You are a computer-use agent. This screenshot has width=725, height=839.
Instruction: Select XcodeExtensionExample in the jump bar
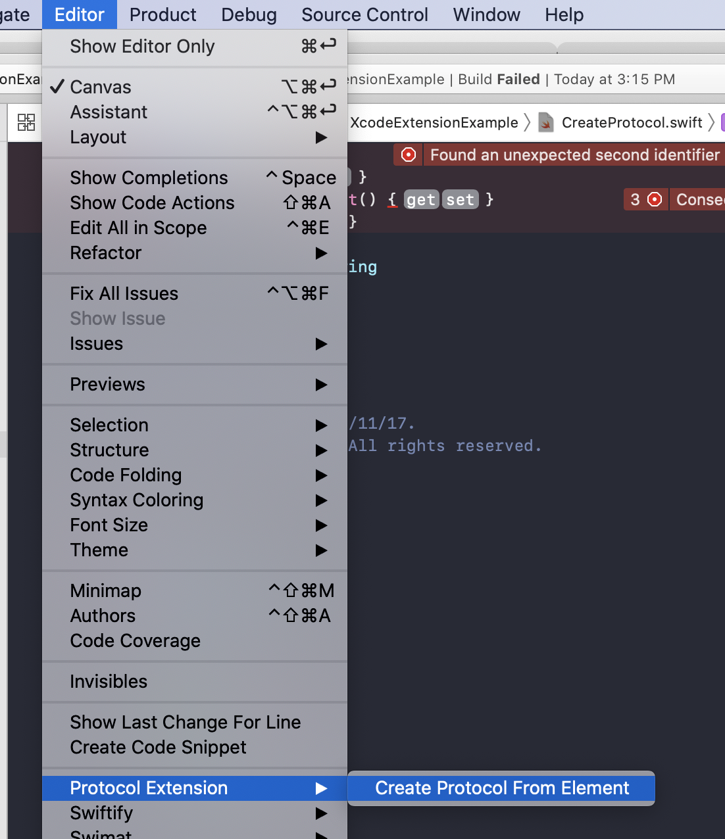click(x=434, y=122)
